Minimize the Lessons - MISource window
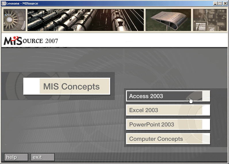Screen dimensions: 229x164 click(x=215, y=3)
